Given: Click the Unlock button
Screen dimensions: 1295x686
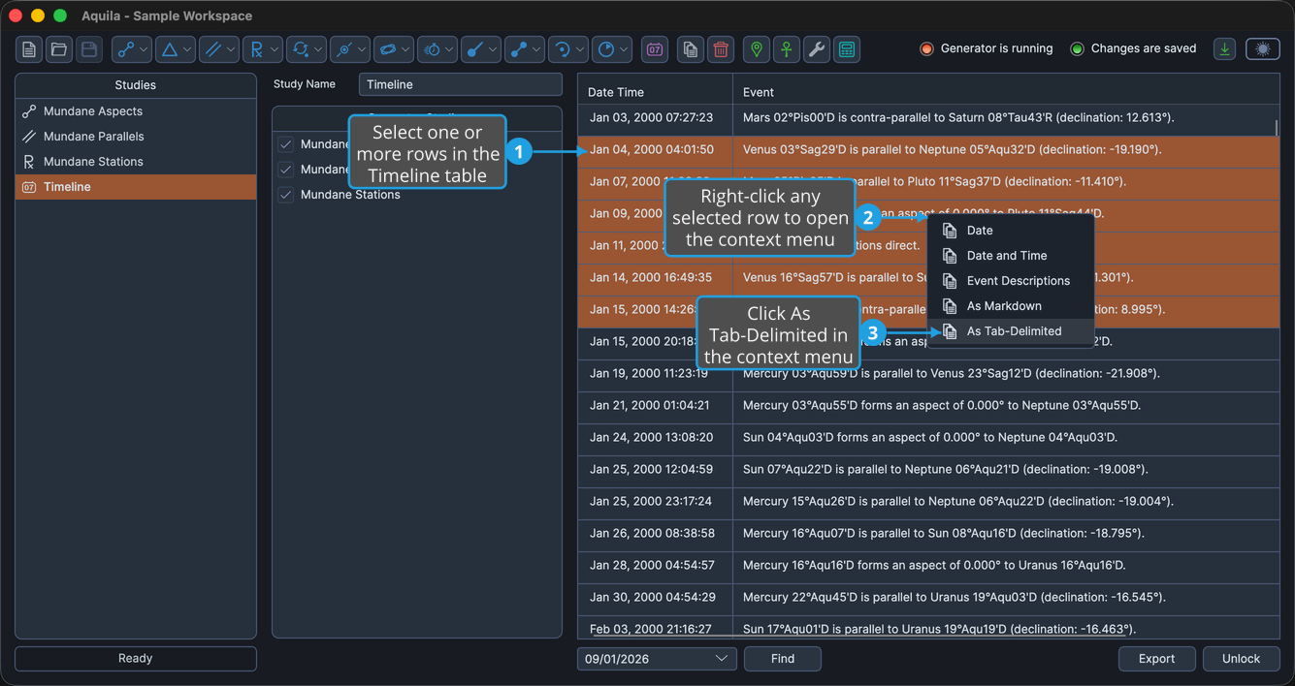Looking at the screenshot, I should tap(1241, 659).
